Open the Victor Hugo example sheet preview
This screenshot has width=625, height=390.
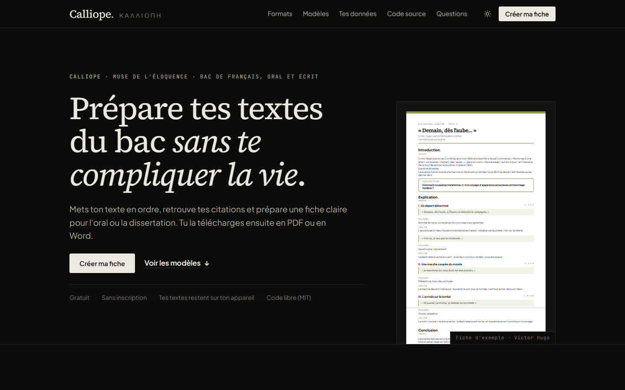tap(476, 223)
